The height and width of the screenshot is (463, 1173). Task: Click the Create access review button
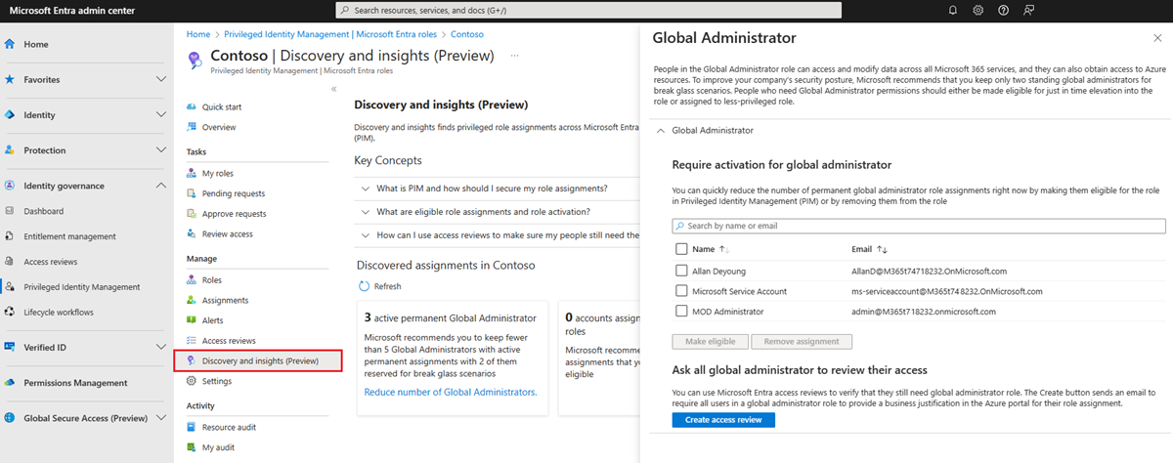(x=723, y=420)
